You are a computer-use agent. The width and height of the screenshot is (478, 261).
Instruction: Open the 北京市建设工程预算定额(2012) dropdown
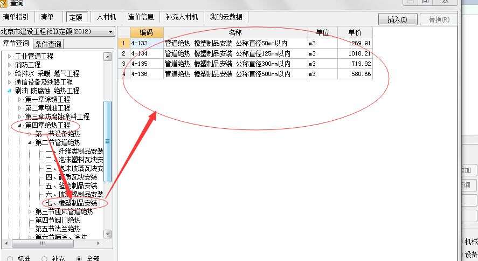pyautogui.click(x=57, y=31)
